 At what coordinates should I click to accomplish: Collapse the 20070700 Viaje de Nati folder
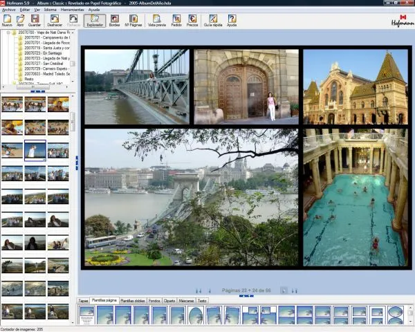pos(8,33)
